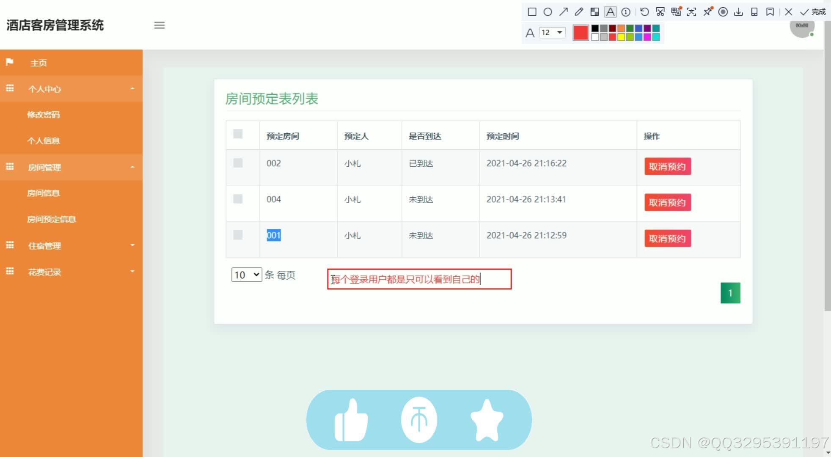Image resolution: width=831 pixels, height=457 pixels.
Task: Click 取消预约 for room 002
Action: 667,166
